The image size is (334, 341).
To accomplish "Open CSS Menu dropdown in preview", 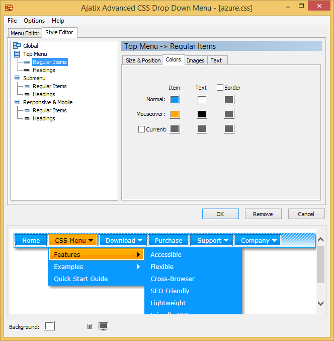I will click(73, 240).
